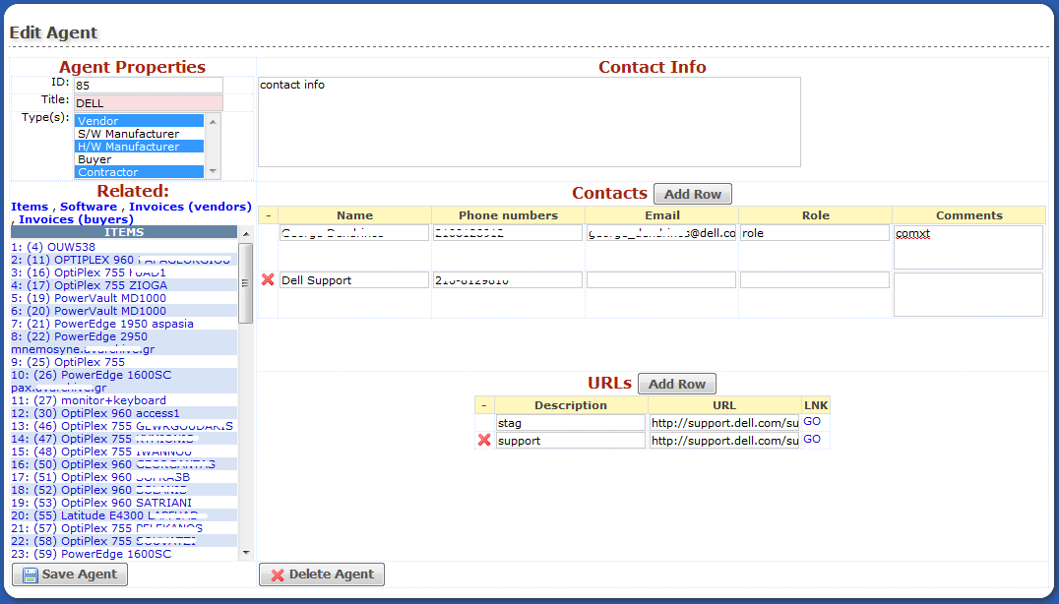Click empty comments box for Dell Support
This screenshot has height=604, width=1059.
(968, 294)
